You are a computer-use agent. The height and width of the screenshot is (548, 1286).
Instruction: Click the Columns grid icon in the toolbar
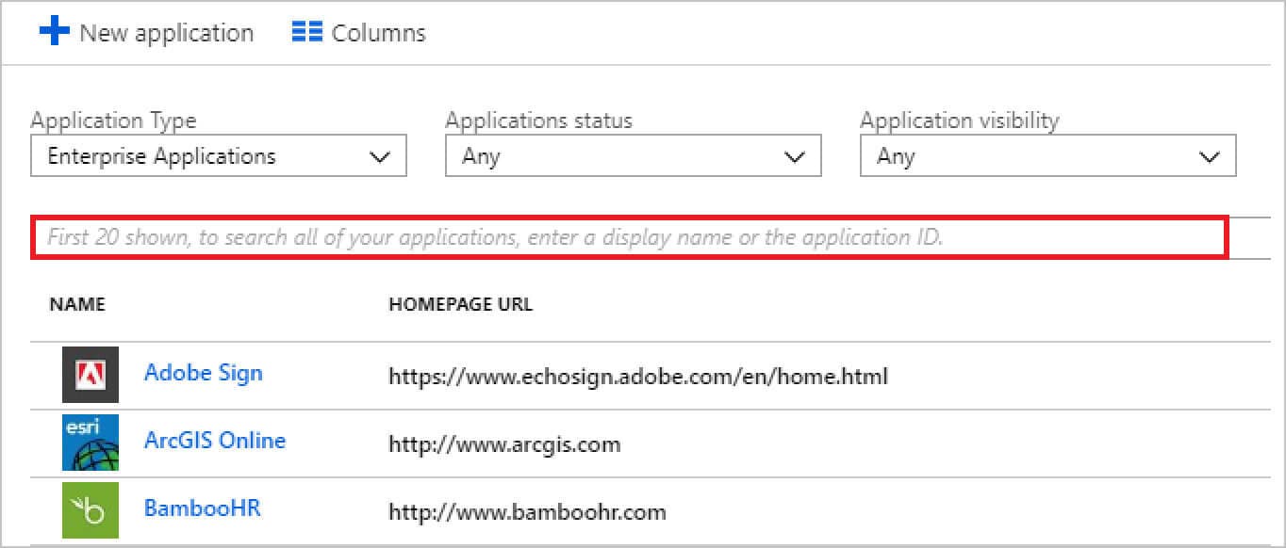click(305, 31)
